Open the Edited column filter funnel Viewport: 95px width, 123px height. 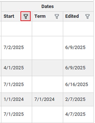(x=87, y=16)
